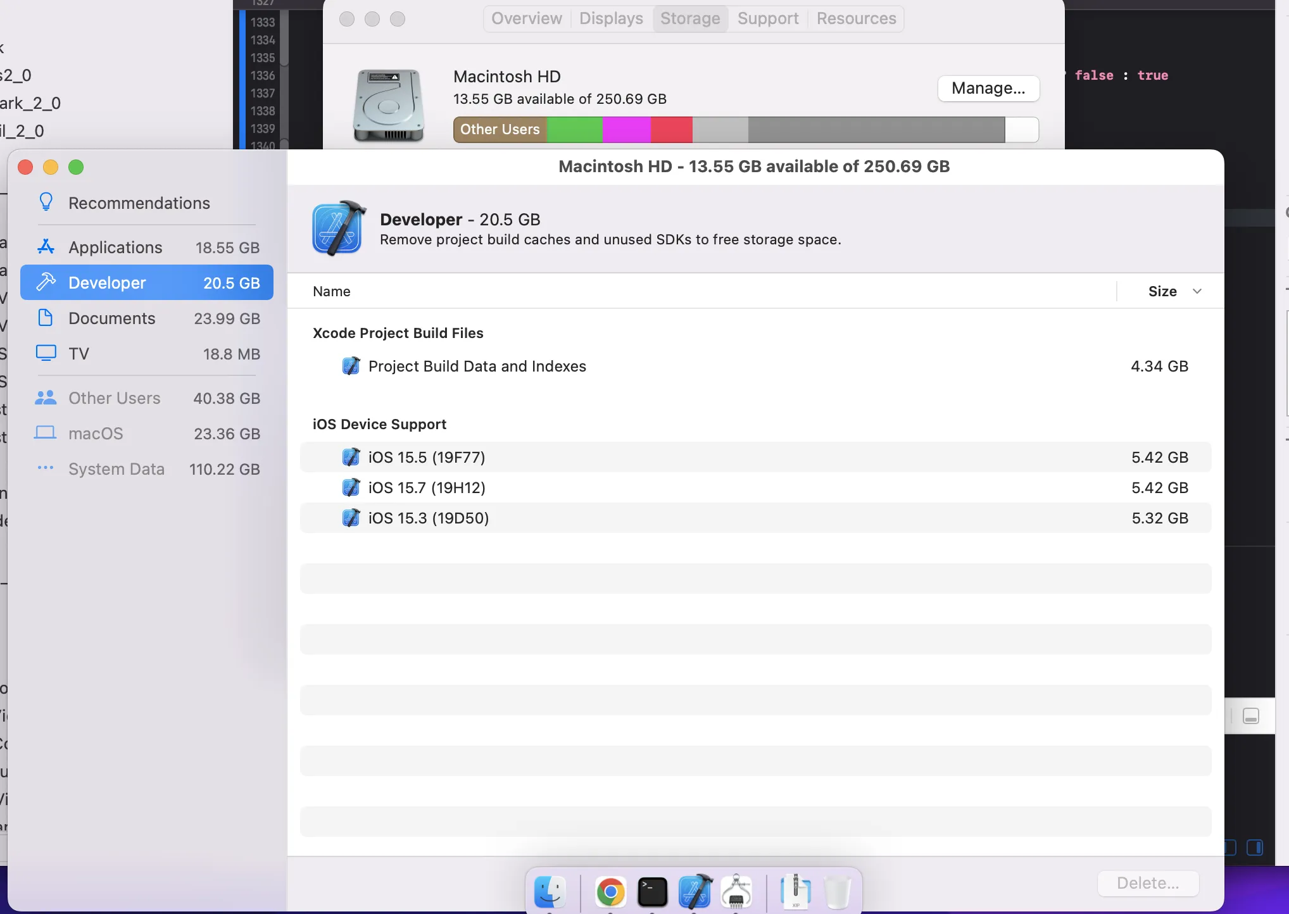Switch to the Overview tab

526,18
